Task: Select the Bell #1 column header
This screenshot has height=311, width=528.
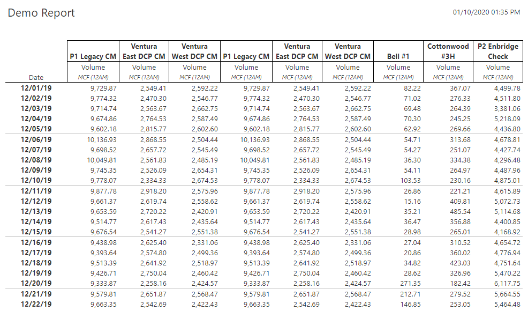Action: pyautogui.click(x=398, y=56)
